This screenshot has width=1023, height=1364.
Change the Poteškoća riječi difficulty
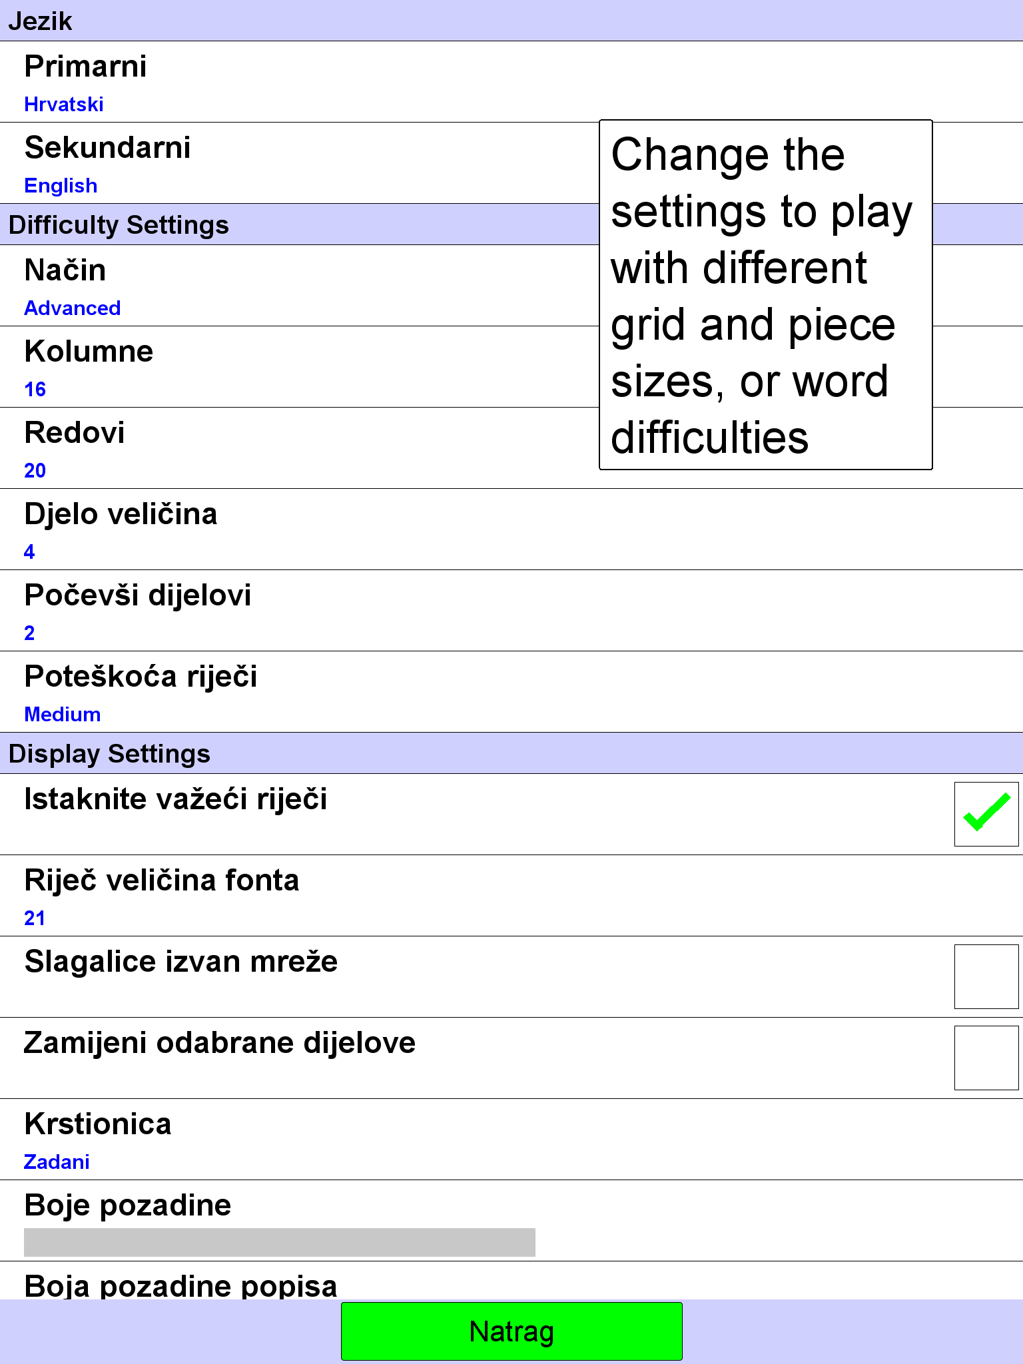point(511,692)
